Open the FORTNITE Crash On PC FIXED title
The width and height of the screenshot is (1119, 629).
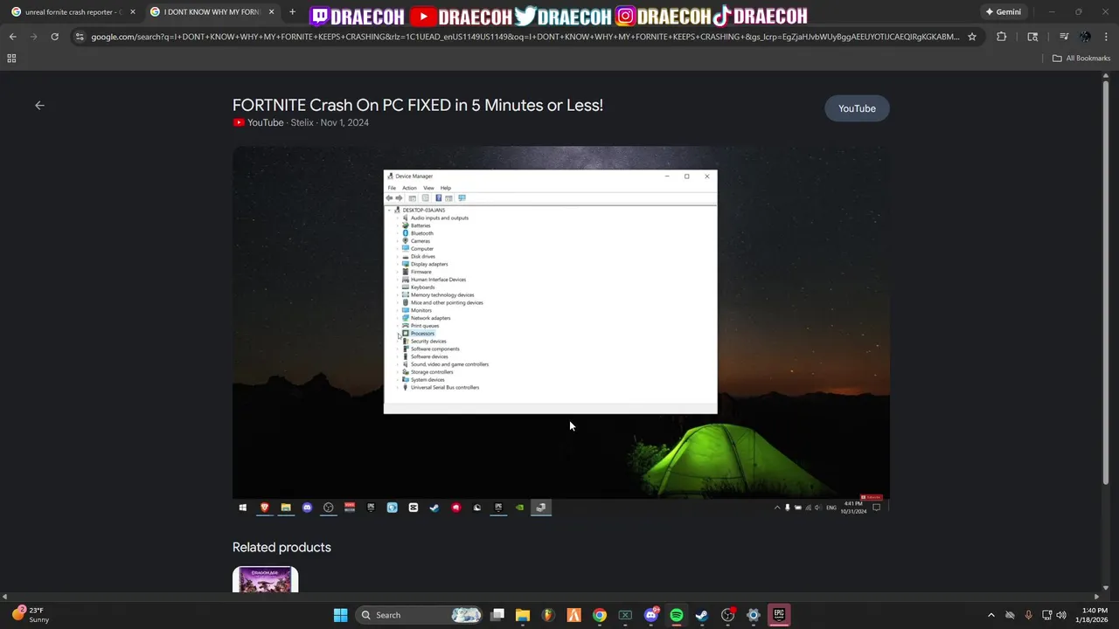click(418, 105)
